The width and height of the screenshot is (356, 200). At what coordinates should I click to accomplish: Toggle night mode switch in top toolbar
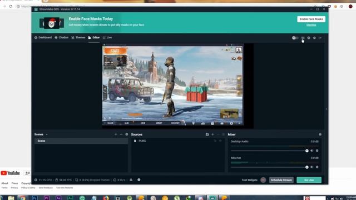click(295, 38)
